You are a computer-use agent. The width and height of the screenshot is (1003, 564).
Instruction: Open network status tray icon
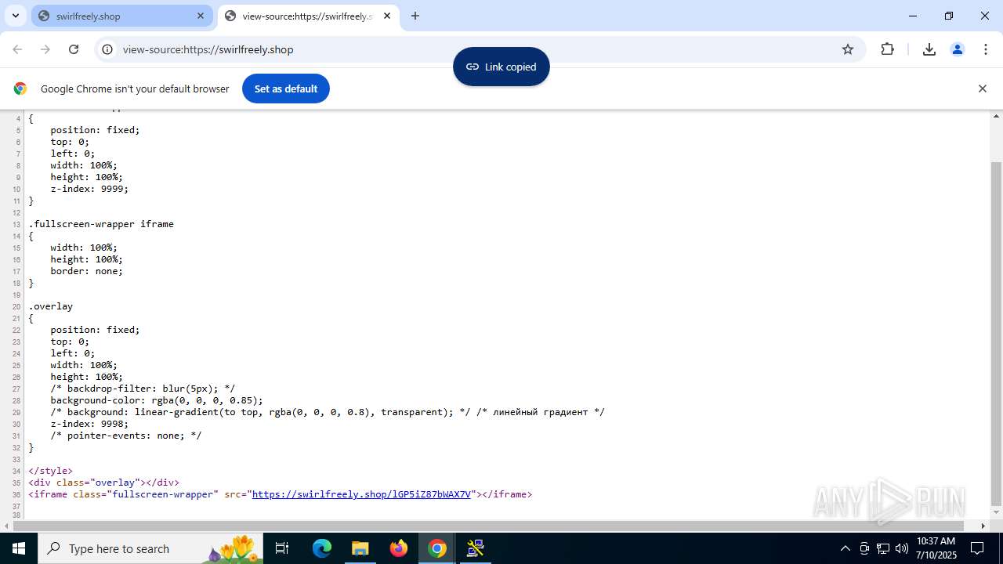point(883,548)
